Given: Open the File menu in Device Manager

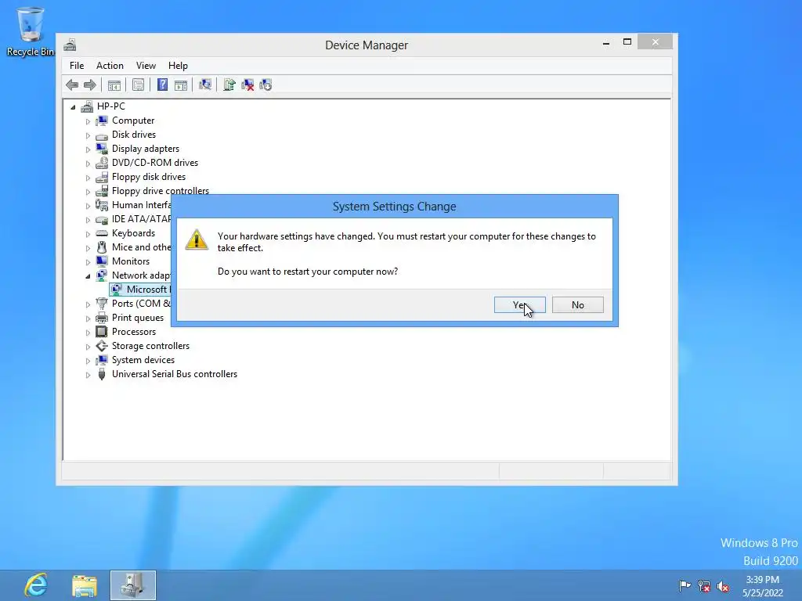Looking at the screenshot, I should tap(77, 66).
